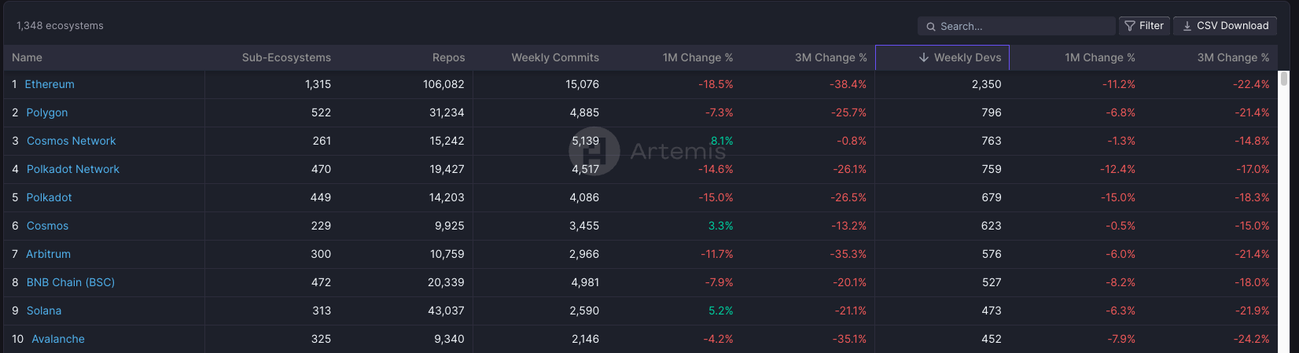Open the BNB Chain (BSC) link

pos(71,282)
